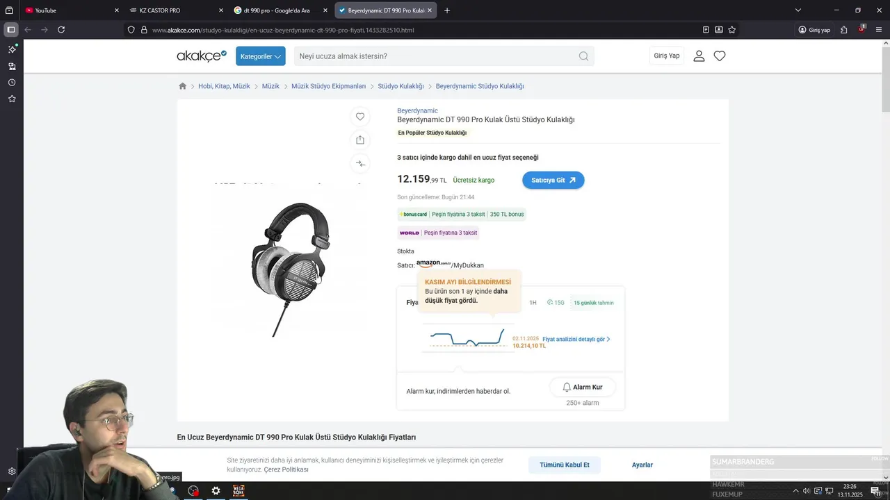Open the user profile icon
This screenshot has width=890, height=500.
(699, 56)
